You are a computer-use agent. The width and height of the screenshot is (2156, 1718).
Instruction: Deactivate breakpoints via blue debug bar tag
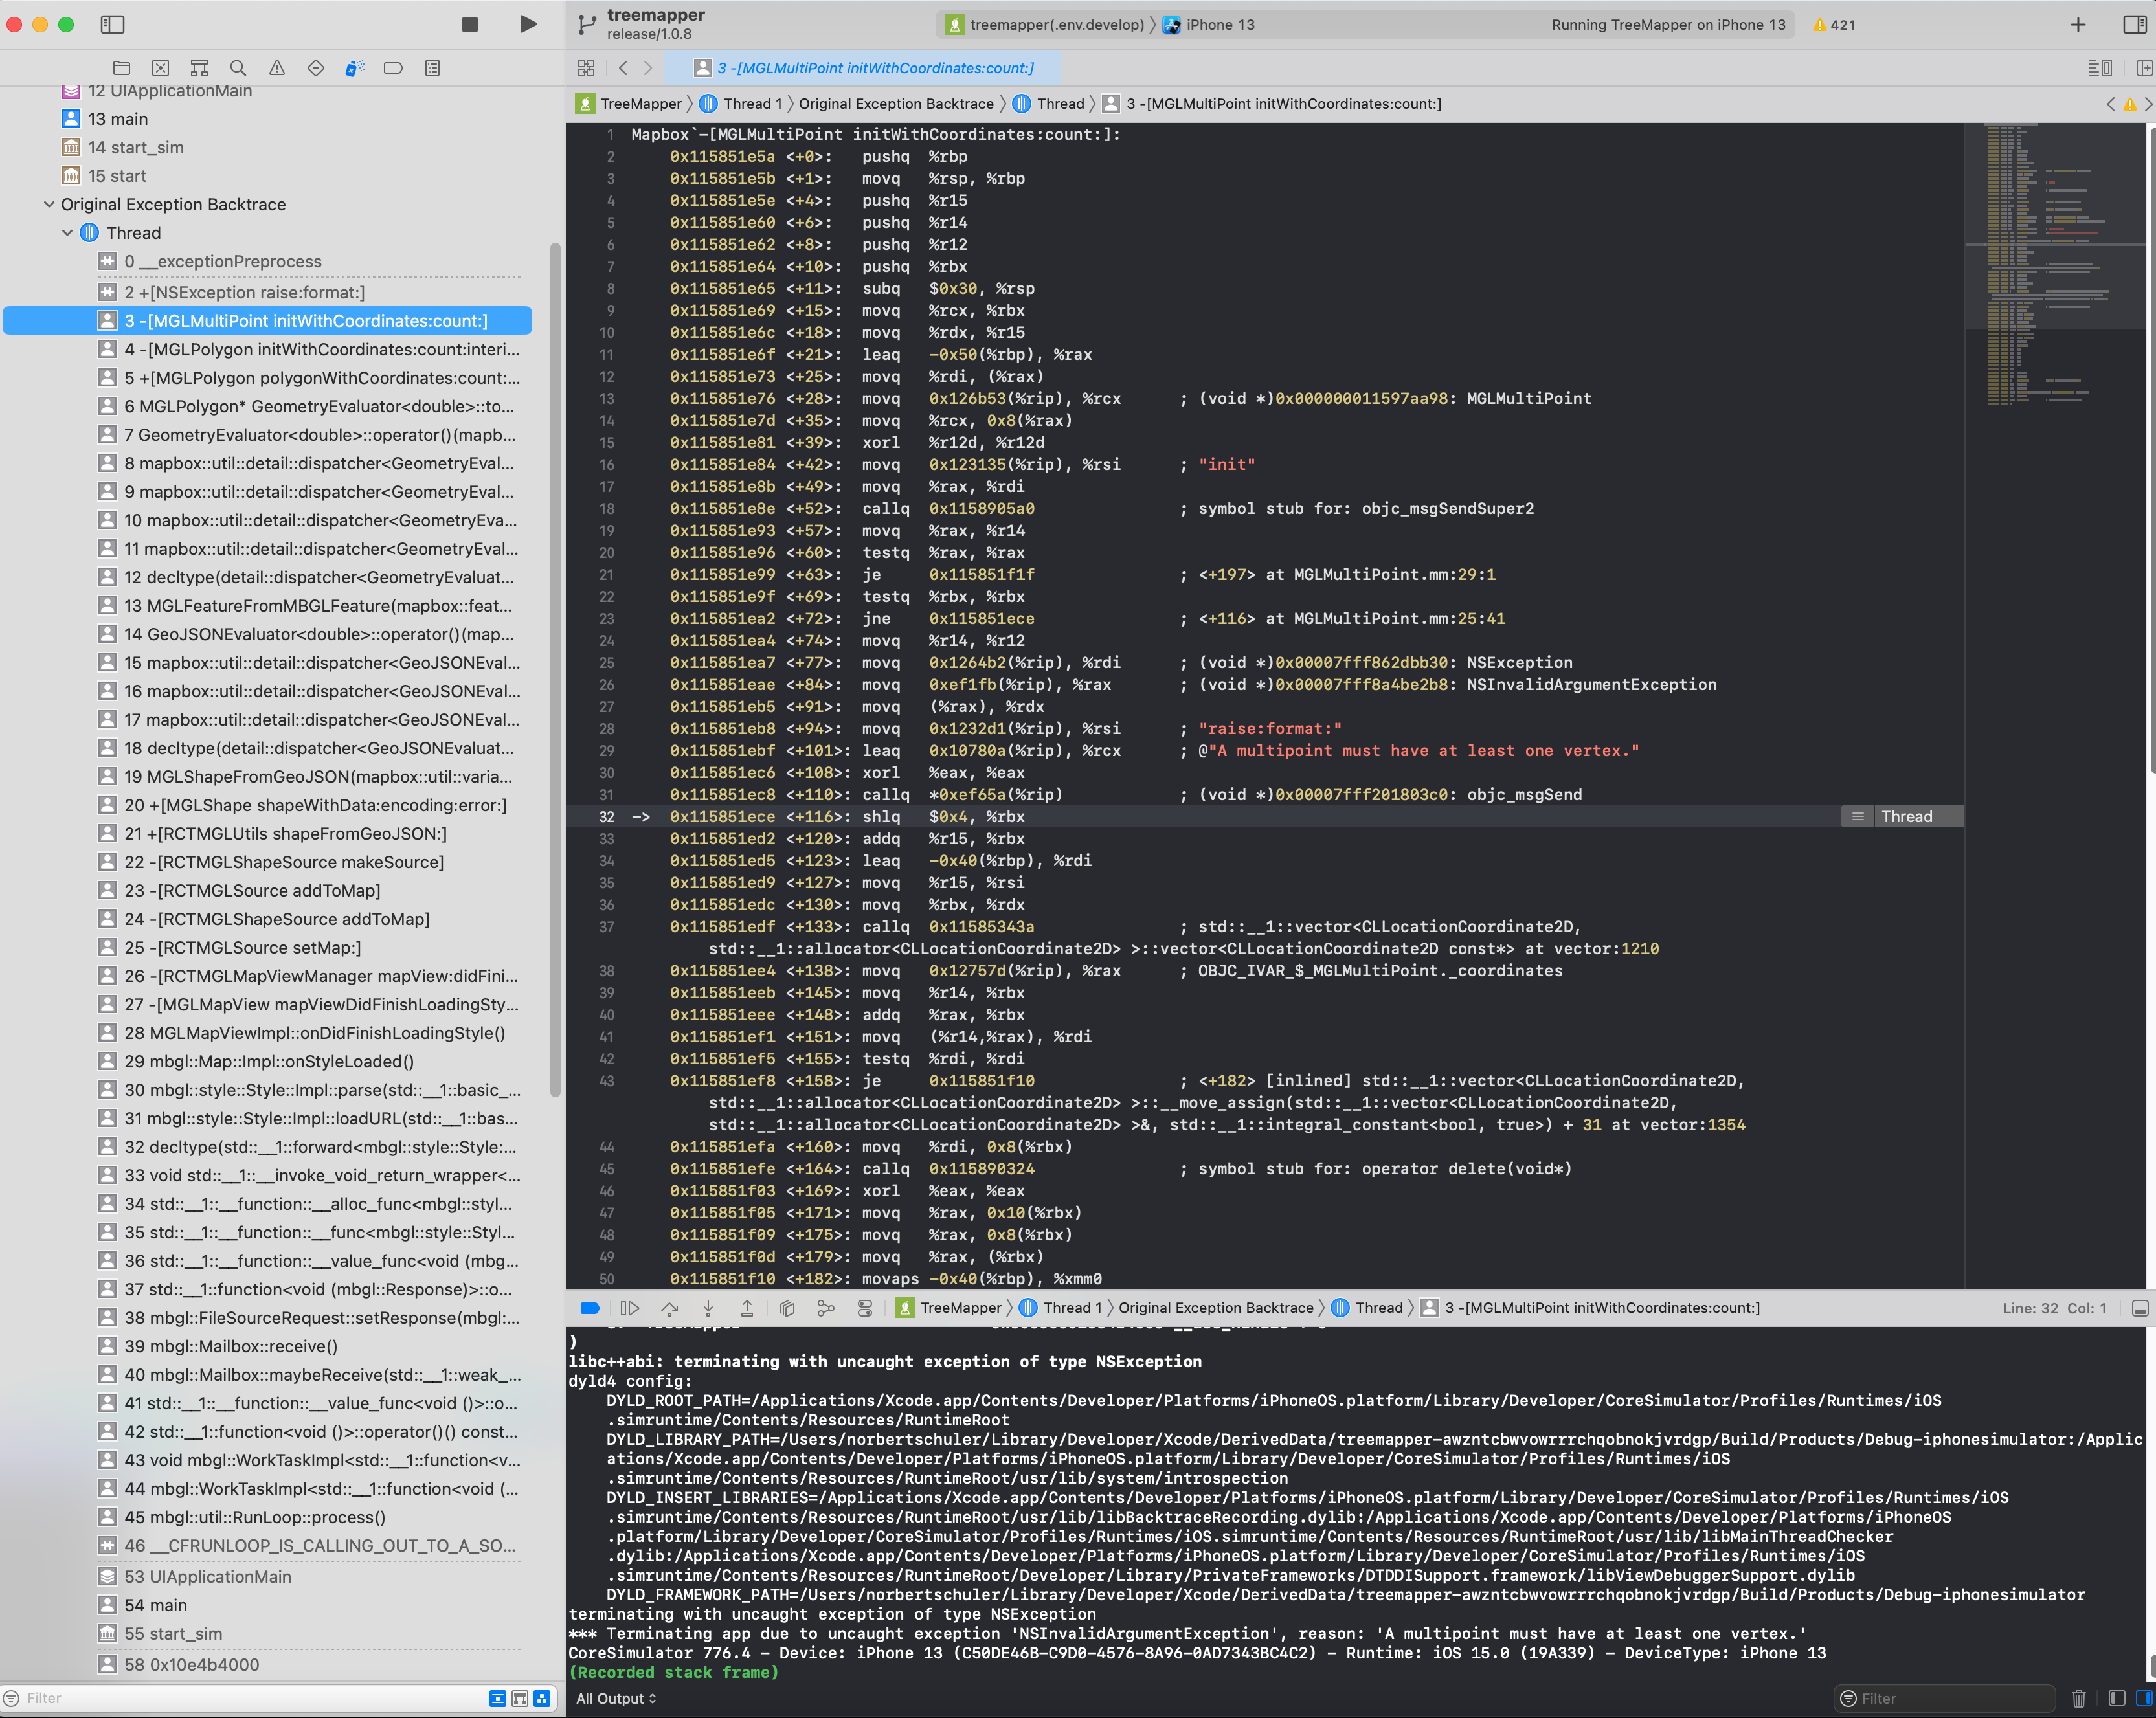(x=589, y=1307)
